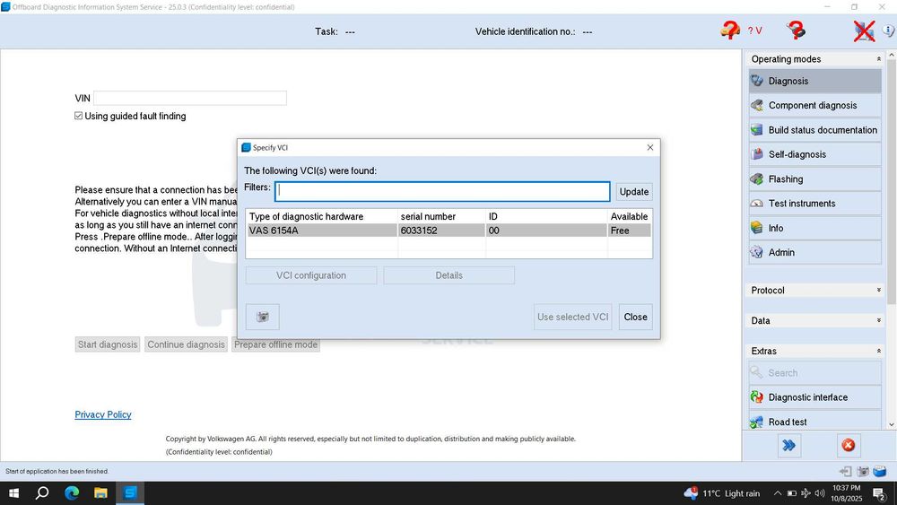The width and height of the screenshot is (897, 505).
Task: Sort by Type of diagnostic hardware column
Action: click(x=321, y=216)
